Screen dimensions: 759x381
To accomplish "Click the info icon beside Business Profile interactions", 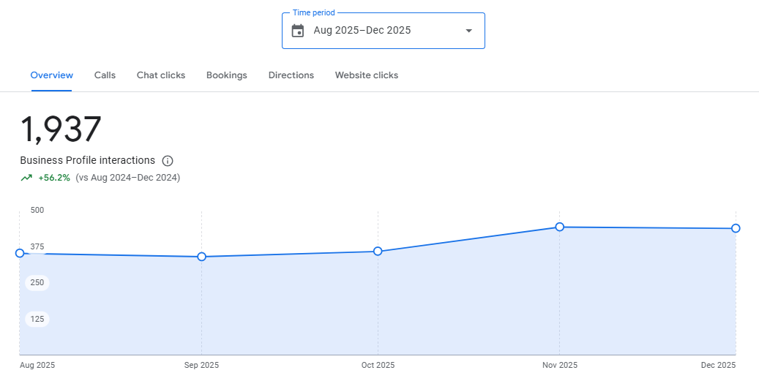I will pyautogui.click(x=168, y=161).
